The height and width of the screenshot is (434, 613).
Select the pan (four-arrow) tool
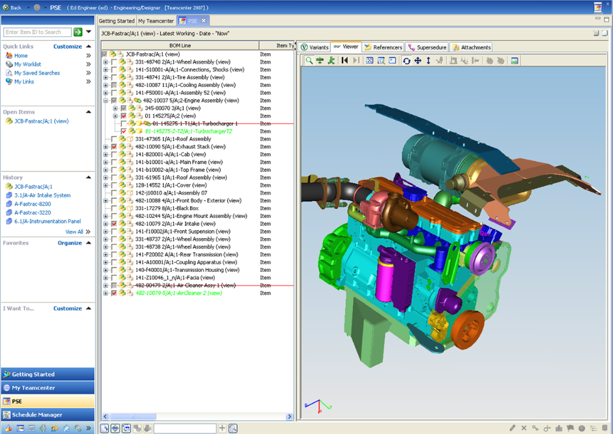(418, 60)
